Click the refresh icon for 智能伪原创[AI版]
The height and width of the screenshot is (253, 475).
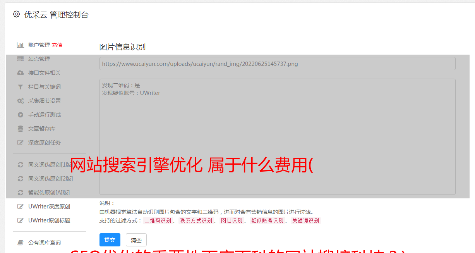(21, 193)
